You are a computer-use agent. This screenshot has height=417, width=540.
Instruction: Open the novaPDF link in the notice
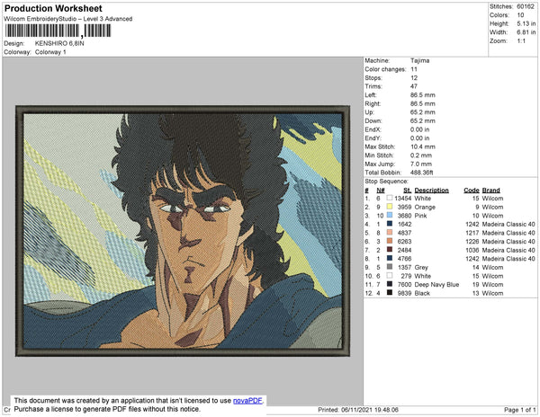pyautogui.click(x=247, y=401)
